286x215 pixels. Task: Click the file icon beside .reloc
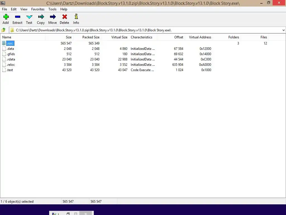(4, 65)
